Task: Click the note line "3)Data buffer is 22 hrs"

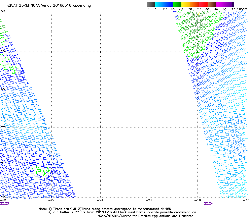Action: [122, 212]
